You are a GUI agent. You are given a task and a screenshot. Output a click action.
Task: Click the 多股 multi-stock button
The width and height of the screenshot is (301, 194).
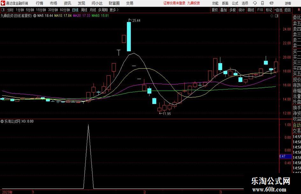233,10
